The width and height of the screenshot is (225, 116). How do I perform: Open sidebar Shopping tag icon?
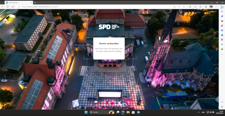(222, 16)
